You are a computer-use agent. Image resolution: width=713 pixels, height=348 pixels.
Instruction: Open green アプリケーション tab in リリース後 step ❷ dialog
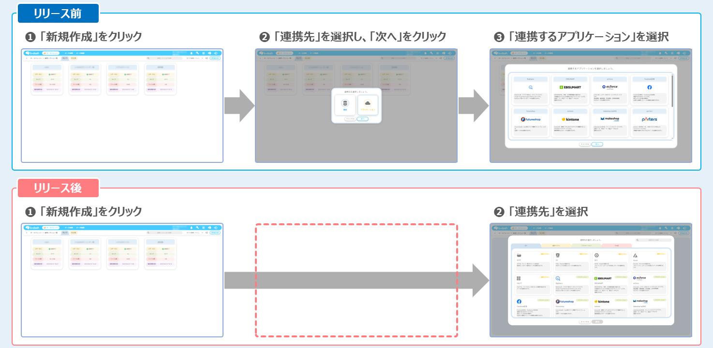[586, 246]
